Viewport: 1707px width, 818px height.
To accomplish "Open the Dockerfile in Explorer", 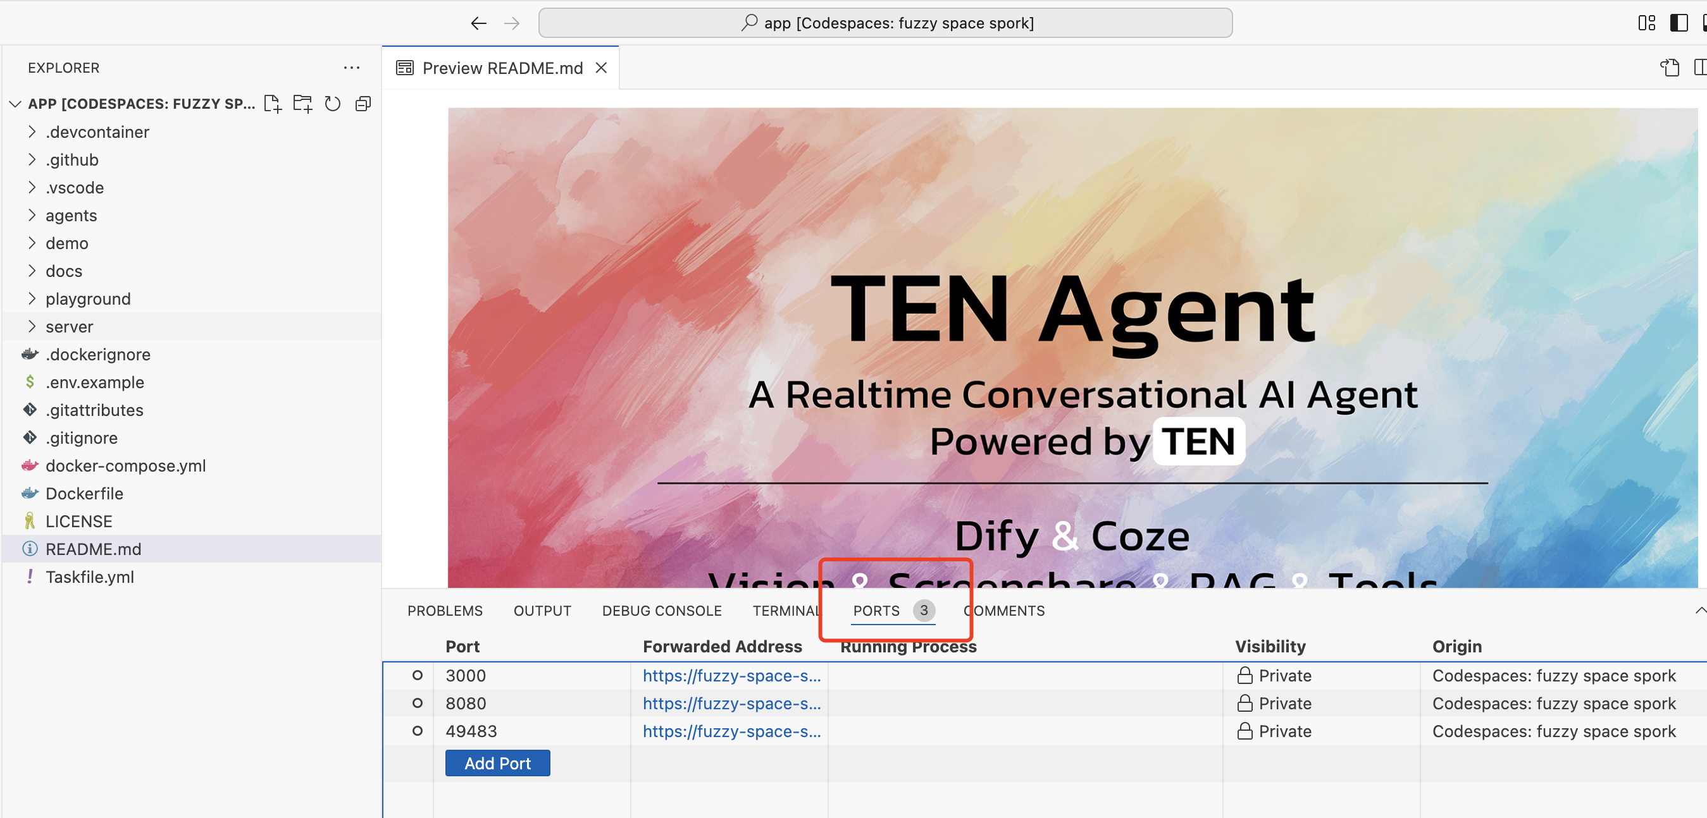I will 192,494.
